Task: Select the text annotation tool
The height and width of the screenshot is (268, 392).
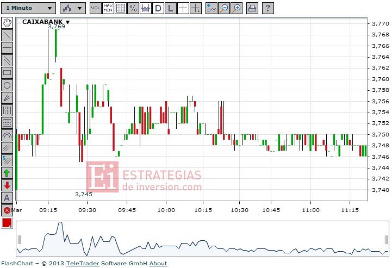Action: (x=7, y=198)
